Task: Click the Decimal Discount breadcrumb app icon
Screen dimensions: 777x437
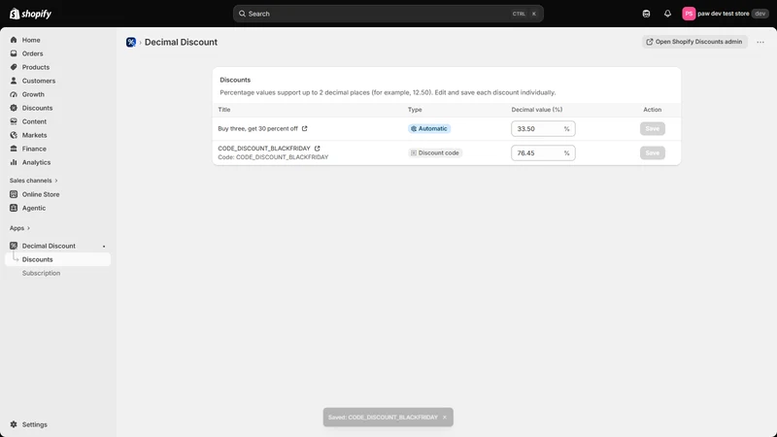Action: pos(131,42)
